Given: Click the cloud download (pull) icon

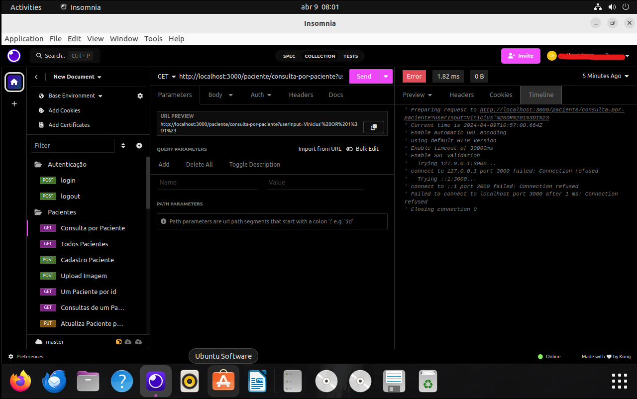Looking at the screenshot, I should coord(128,342).
